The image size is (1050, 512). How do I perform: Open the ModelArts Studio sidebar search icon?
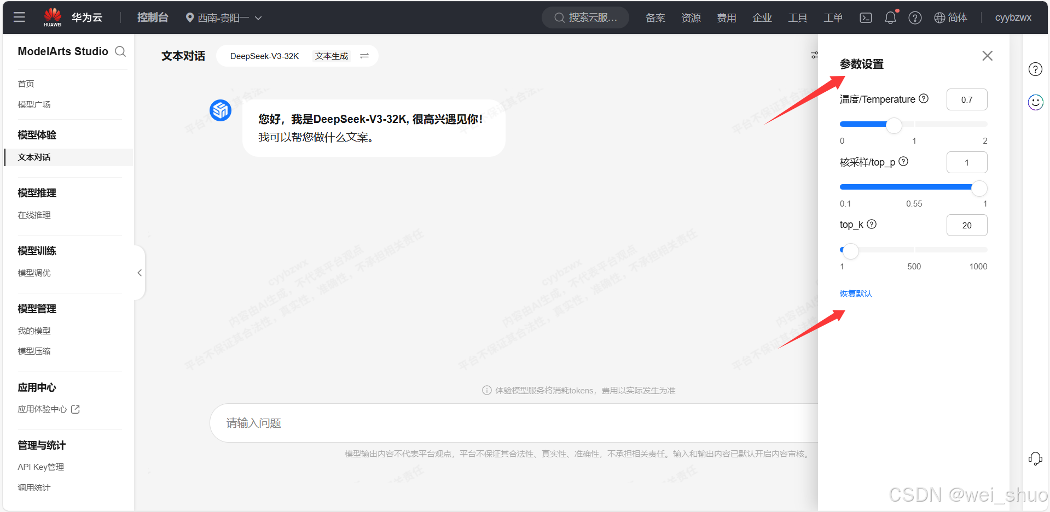(120, 51)
